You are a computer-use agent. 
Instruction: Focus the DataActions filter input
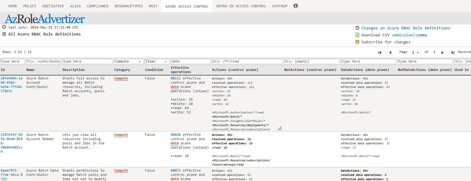368,61
